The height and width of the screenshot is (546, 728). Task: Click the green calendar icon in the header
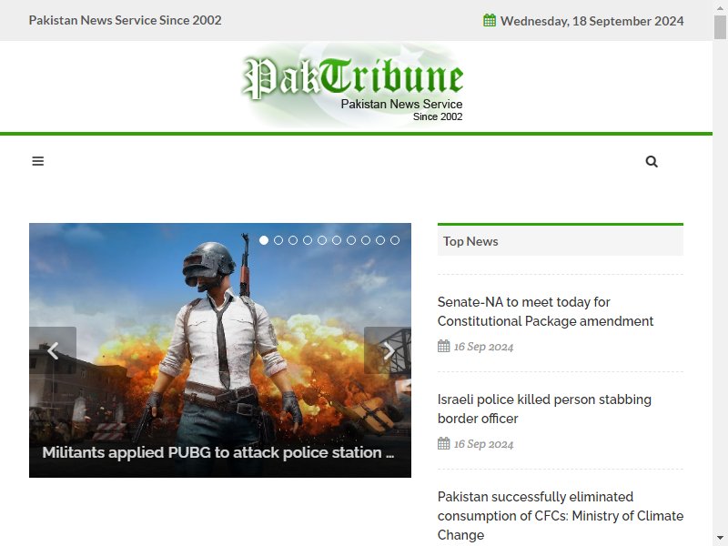(490, 20)
